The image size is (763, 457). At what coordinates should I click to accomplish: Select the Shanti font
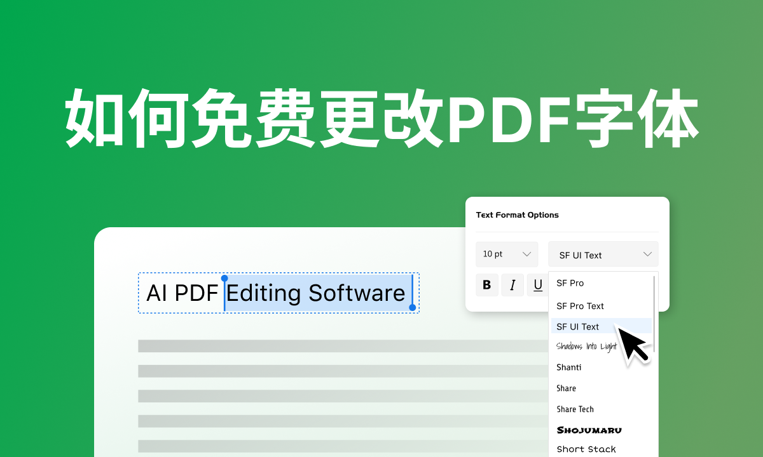coord(568,367)
